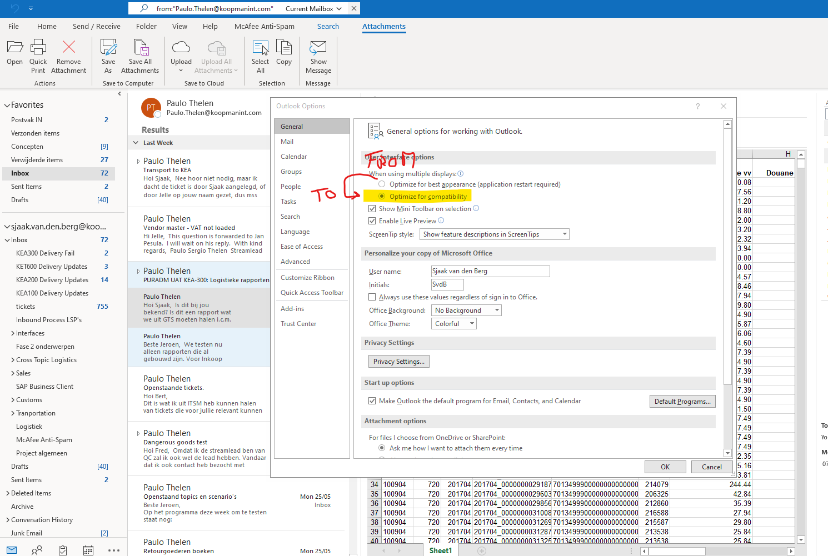
Task: Expand Cross Topic Logistics folder
Action: tap(13, 360)
